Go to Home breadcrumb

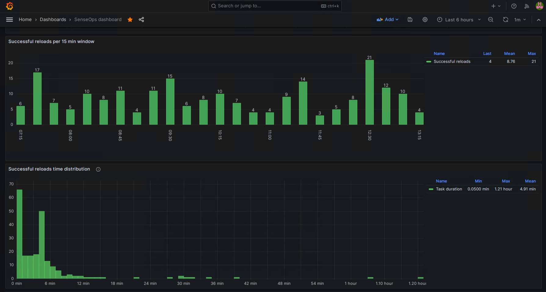coord(25,20)
